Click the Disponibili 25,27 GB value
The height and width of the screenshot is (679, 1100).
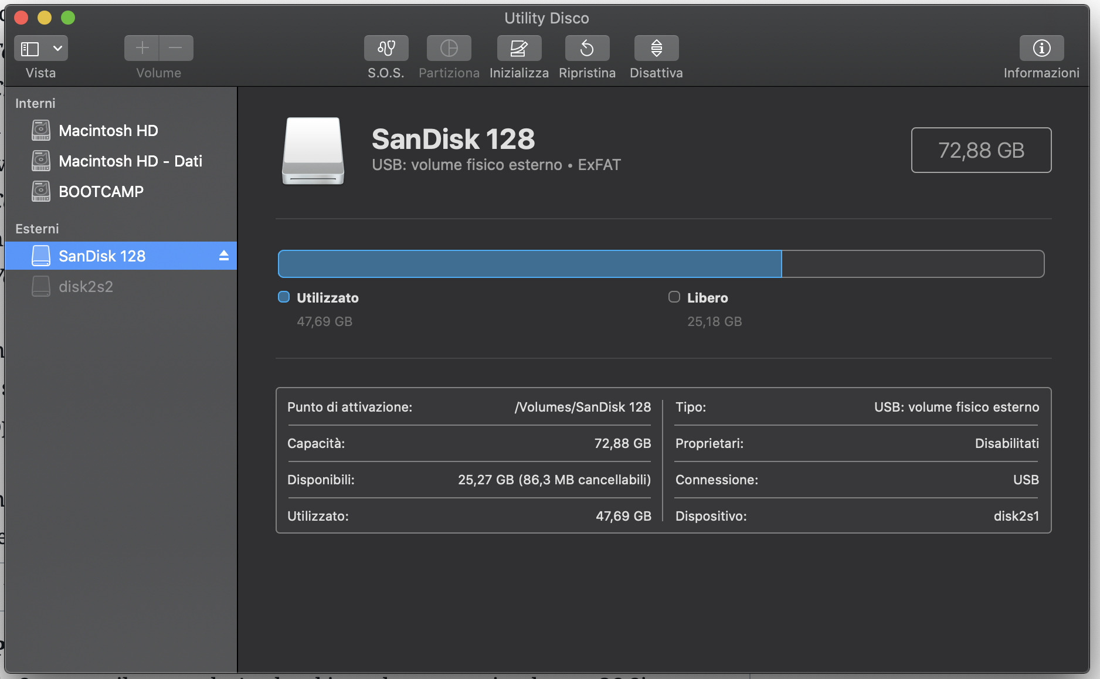tap(554, 480)
